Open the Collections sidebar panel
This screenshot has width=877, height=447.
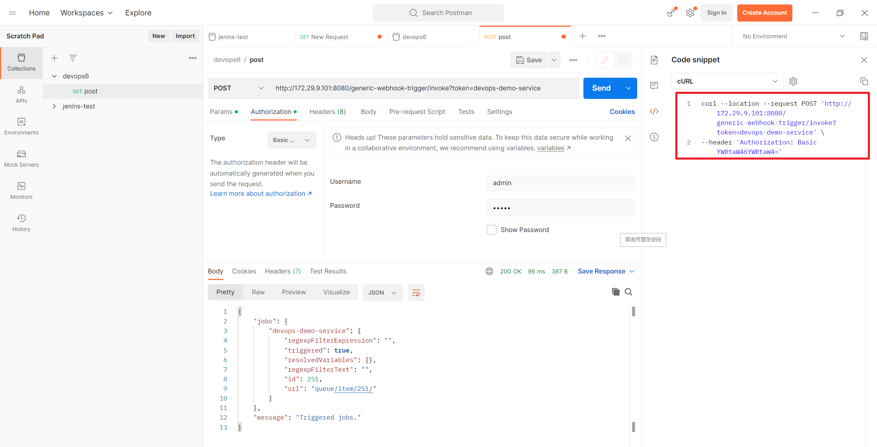21,63
